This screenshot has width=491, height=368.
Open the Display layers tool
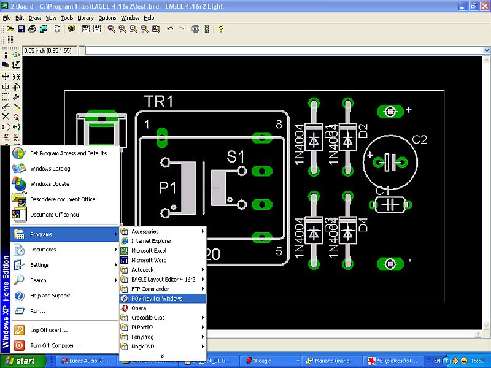click(x=6, y=65)
